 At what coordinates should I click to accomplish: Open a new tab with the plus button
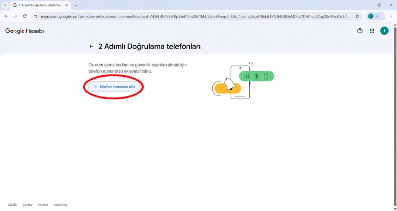[76, 5]
